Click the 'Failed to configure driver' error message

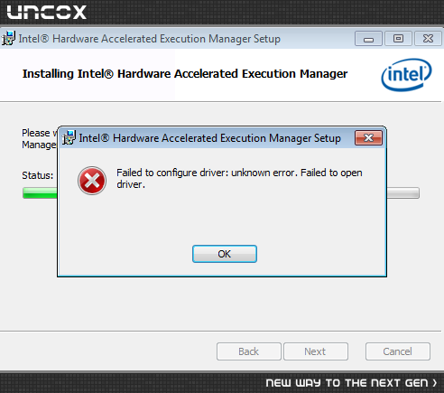pyautogui.click(x=239, y=178)
